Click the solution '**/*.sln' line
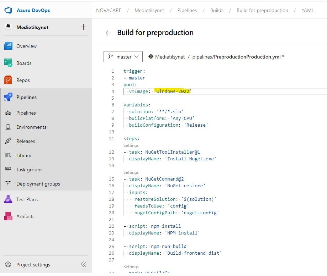327x276 pixels. [156, 111]
